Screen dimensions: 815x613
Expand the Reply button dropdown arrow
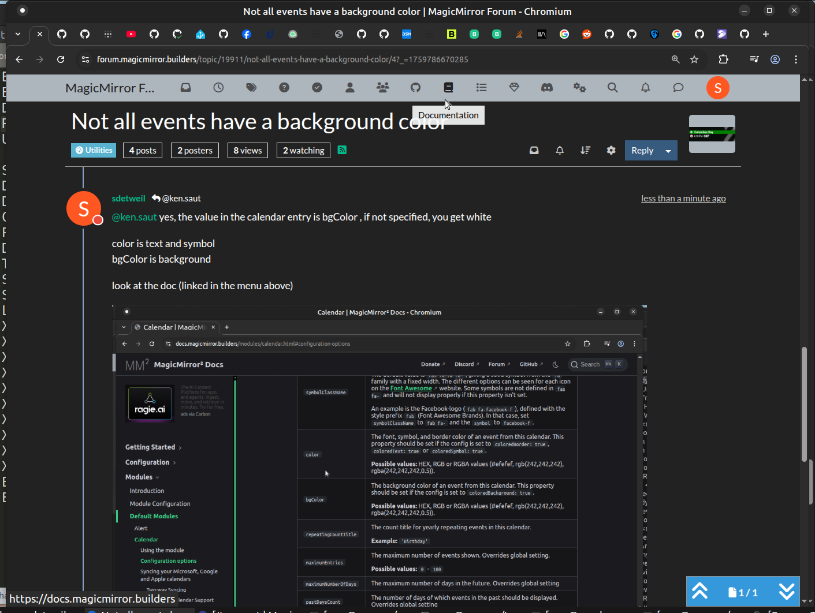(x=668, y=151)
